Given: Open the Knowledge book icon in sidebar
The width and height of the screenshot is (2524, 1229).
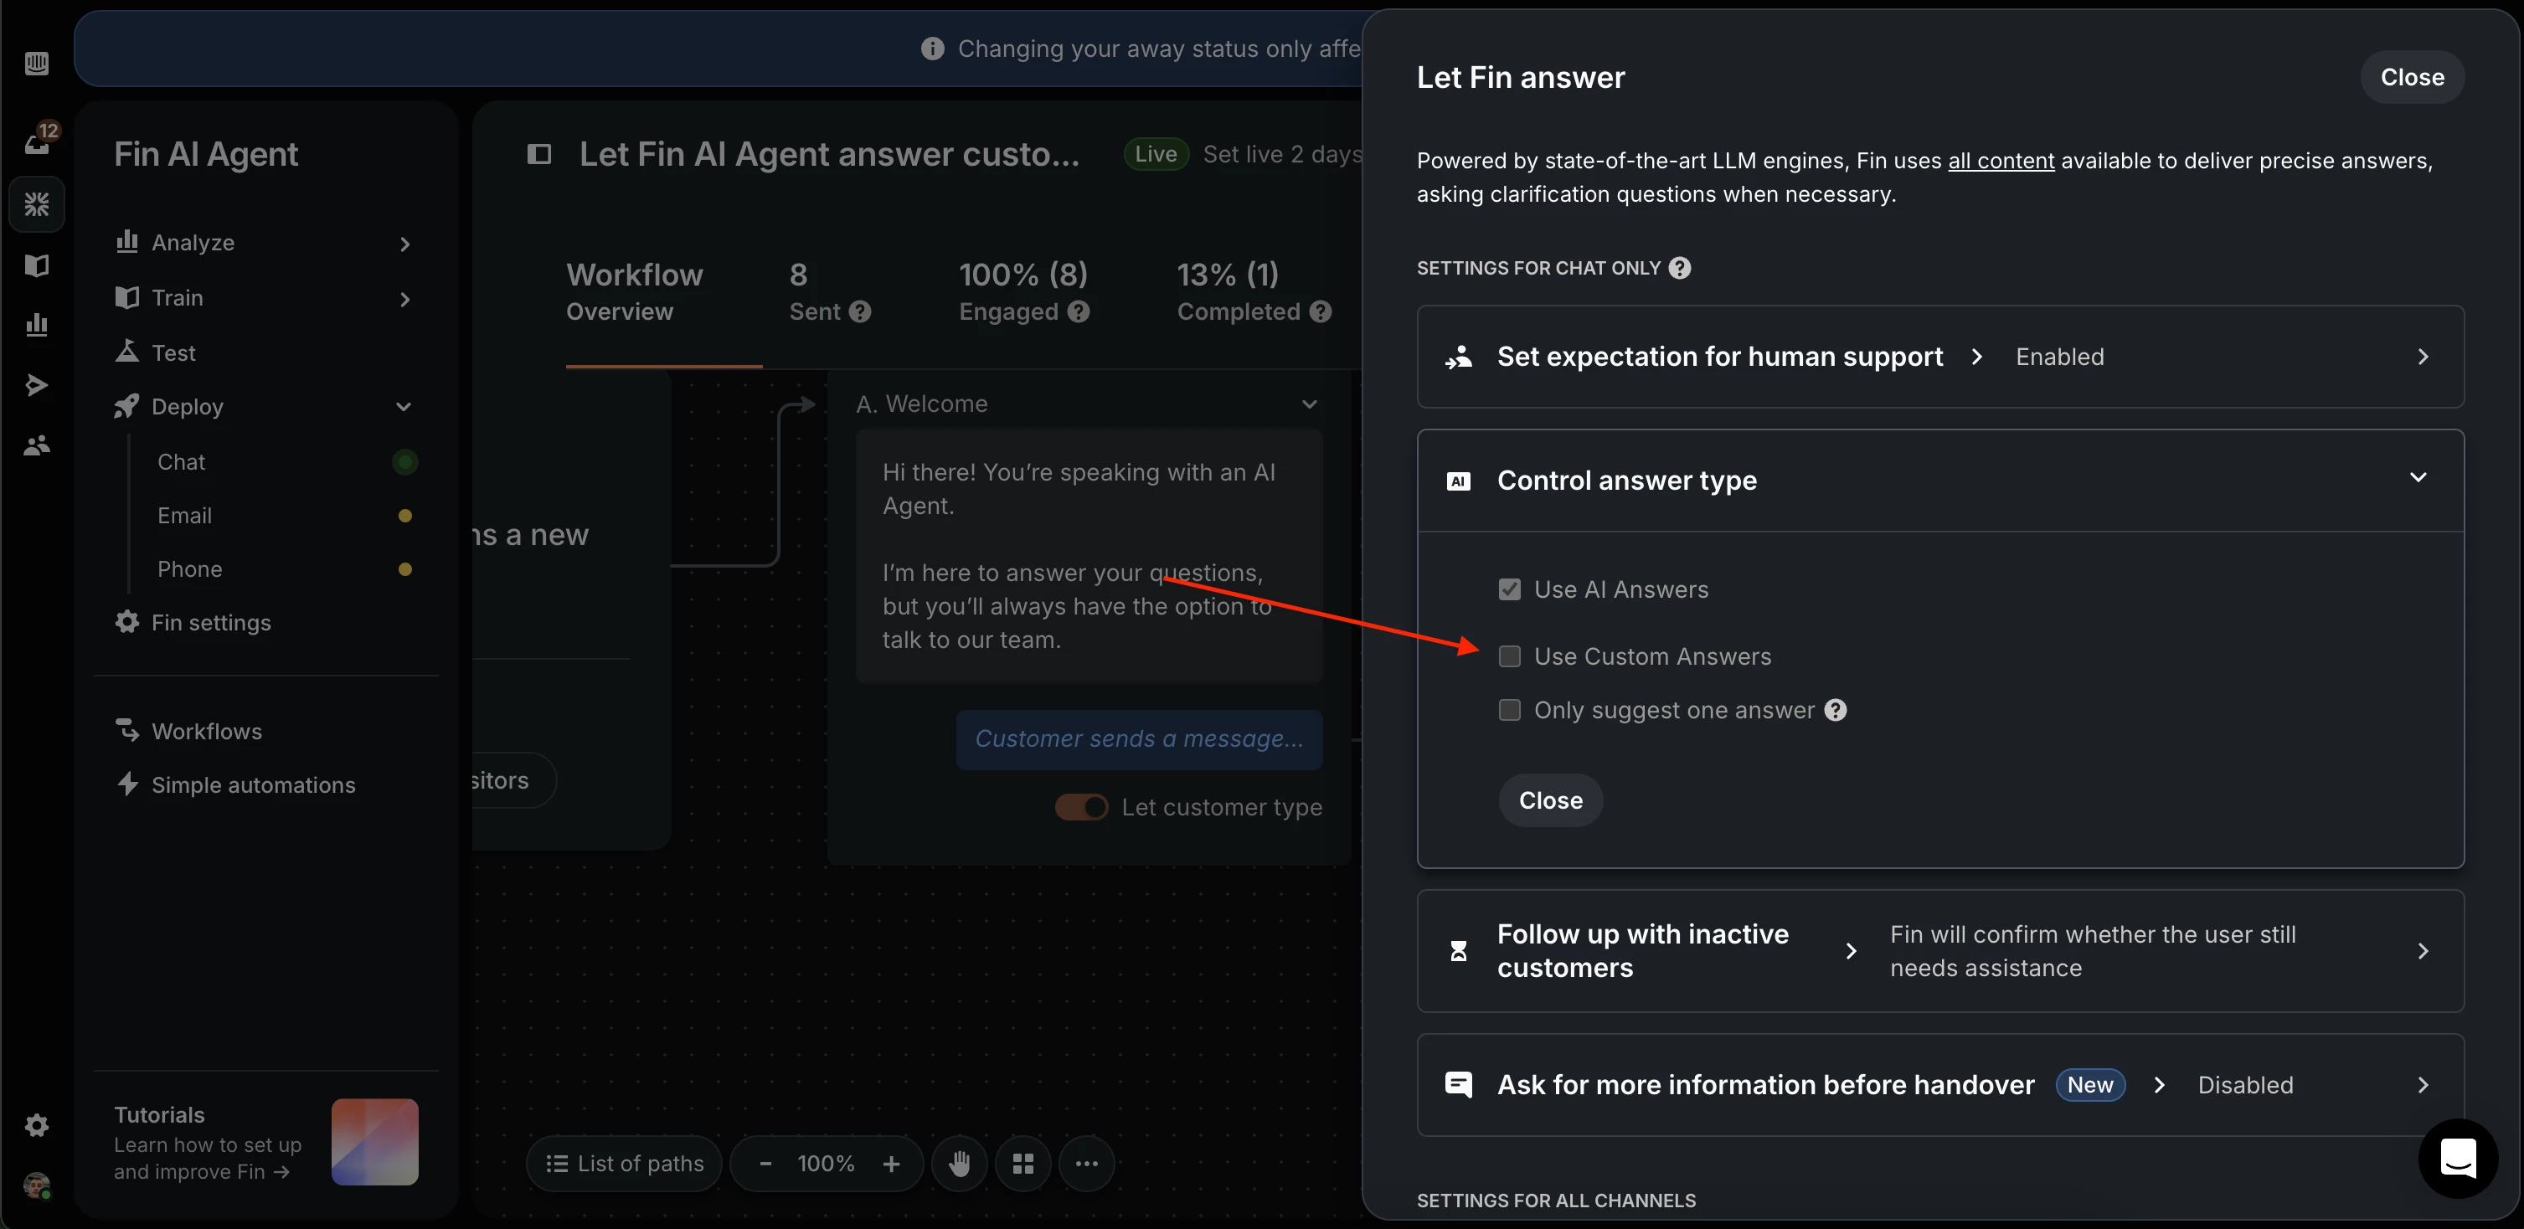Looking at the screenshot, I should point(37,265).
